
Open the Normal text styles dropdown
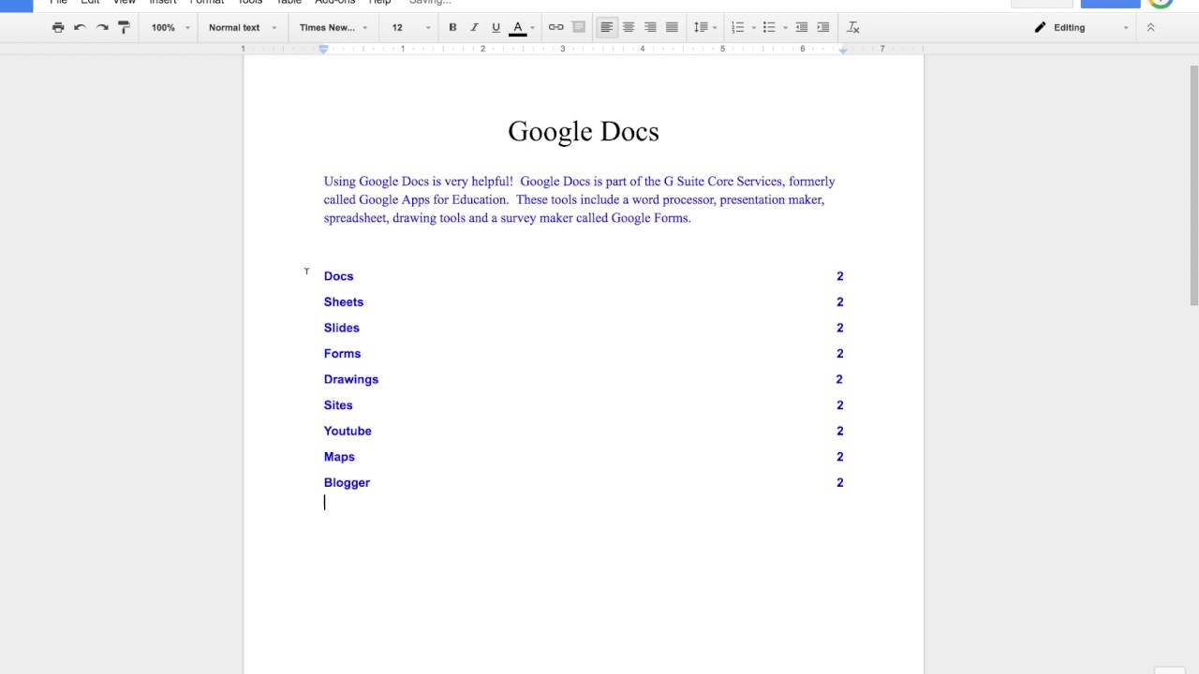(242, 28)
